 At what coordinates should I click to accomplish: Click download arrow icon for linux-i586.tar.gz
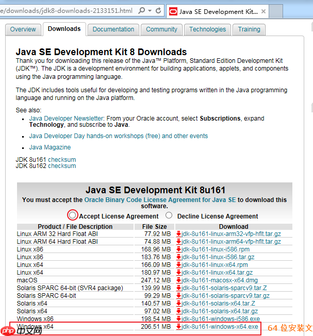coord(178,257)
